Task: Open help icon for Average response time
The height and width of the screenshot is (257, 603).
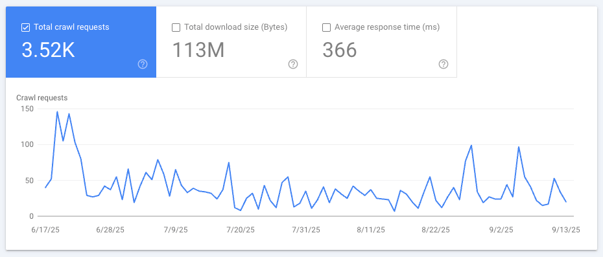Action: tap(443, 64)
